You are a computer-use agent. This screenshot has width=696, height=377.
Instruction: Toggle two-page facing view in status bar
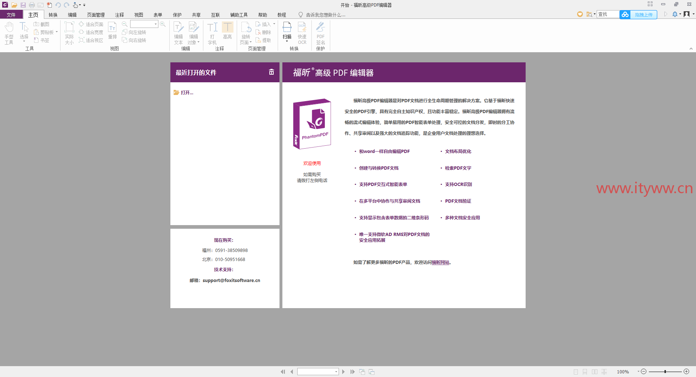click(594, 372)
